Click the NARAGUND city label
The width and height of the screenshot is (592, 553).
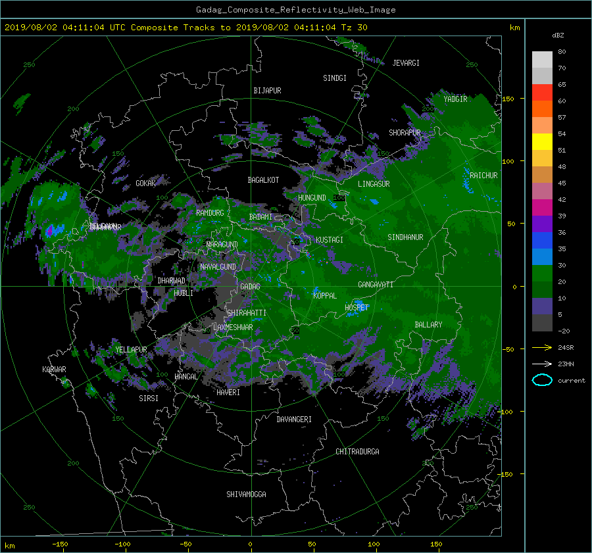pyautogui.click(x=222, y=245)
